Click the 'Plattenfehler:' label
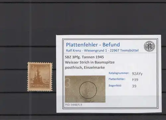The image size is (166, 120). [117, 79]
